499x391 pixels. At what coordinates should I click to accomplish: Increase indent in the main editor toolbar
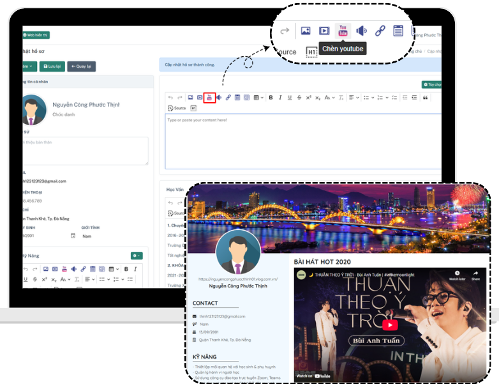414,98
